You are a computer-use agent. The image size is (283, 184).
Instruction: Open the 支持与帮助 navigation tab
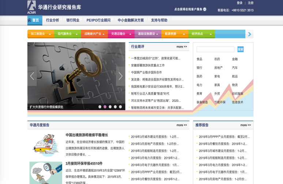tap(159, 20)
